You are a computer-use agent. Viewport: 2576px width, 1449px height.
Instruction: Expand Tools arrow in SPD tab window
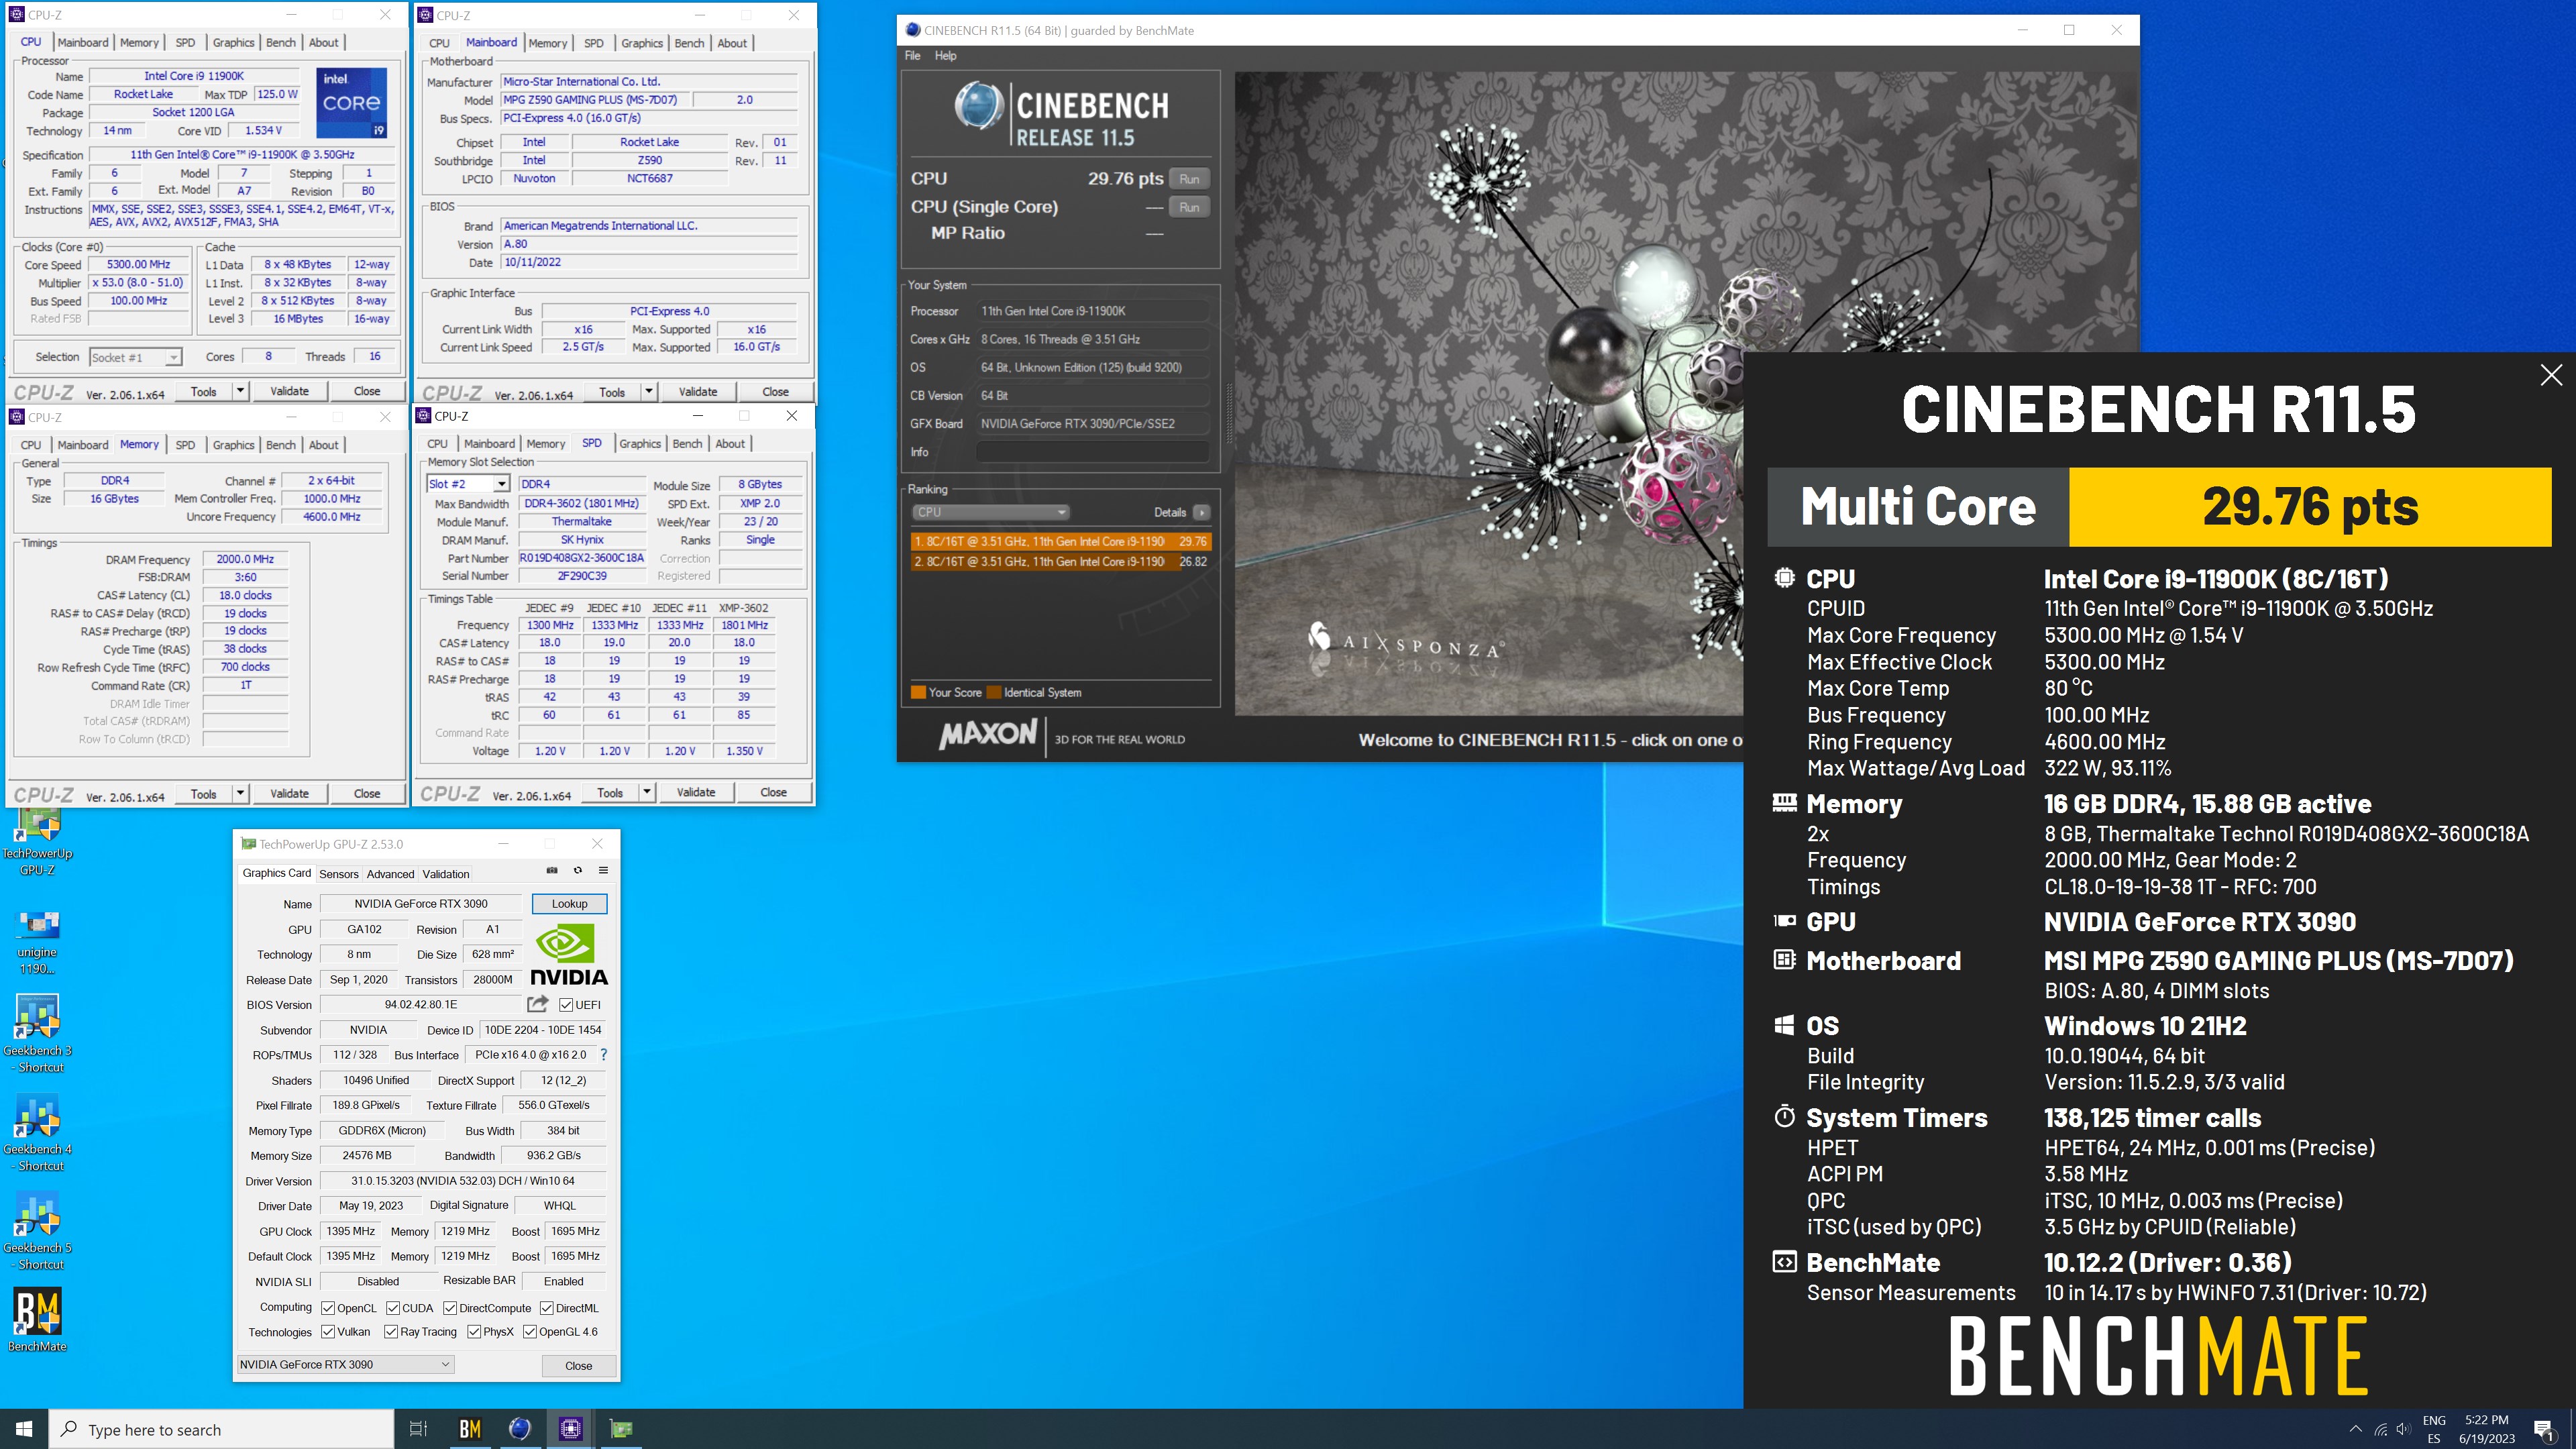pos(646,792)
